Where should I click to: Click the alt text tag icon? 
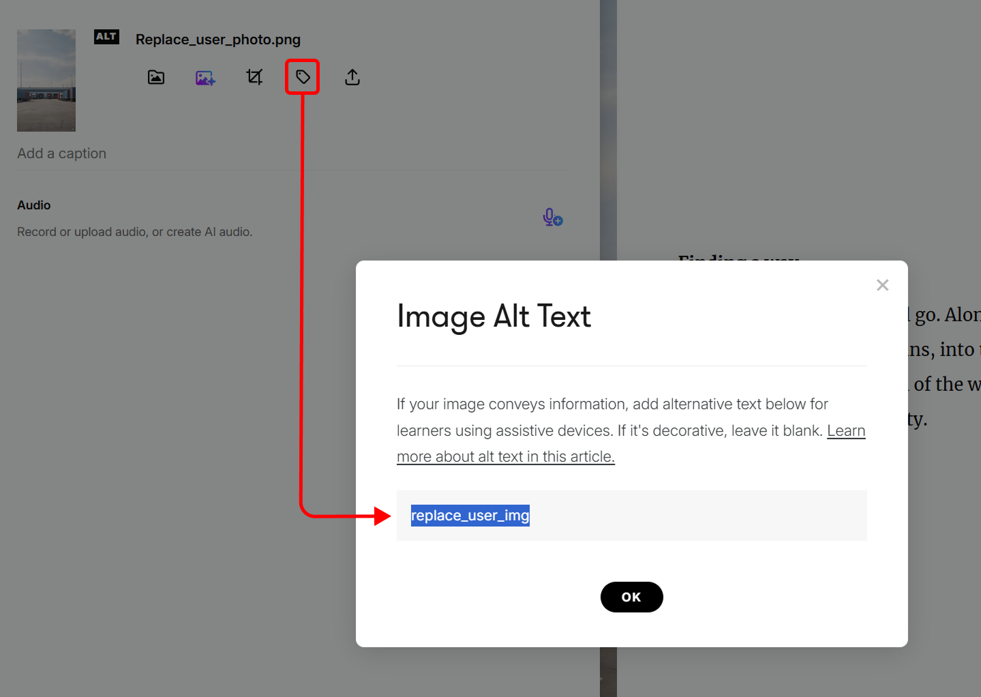point(303,77)
